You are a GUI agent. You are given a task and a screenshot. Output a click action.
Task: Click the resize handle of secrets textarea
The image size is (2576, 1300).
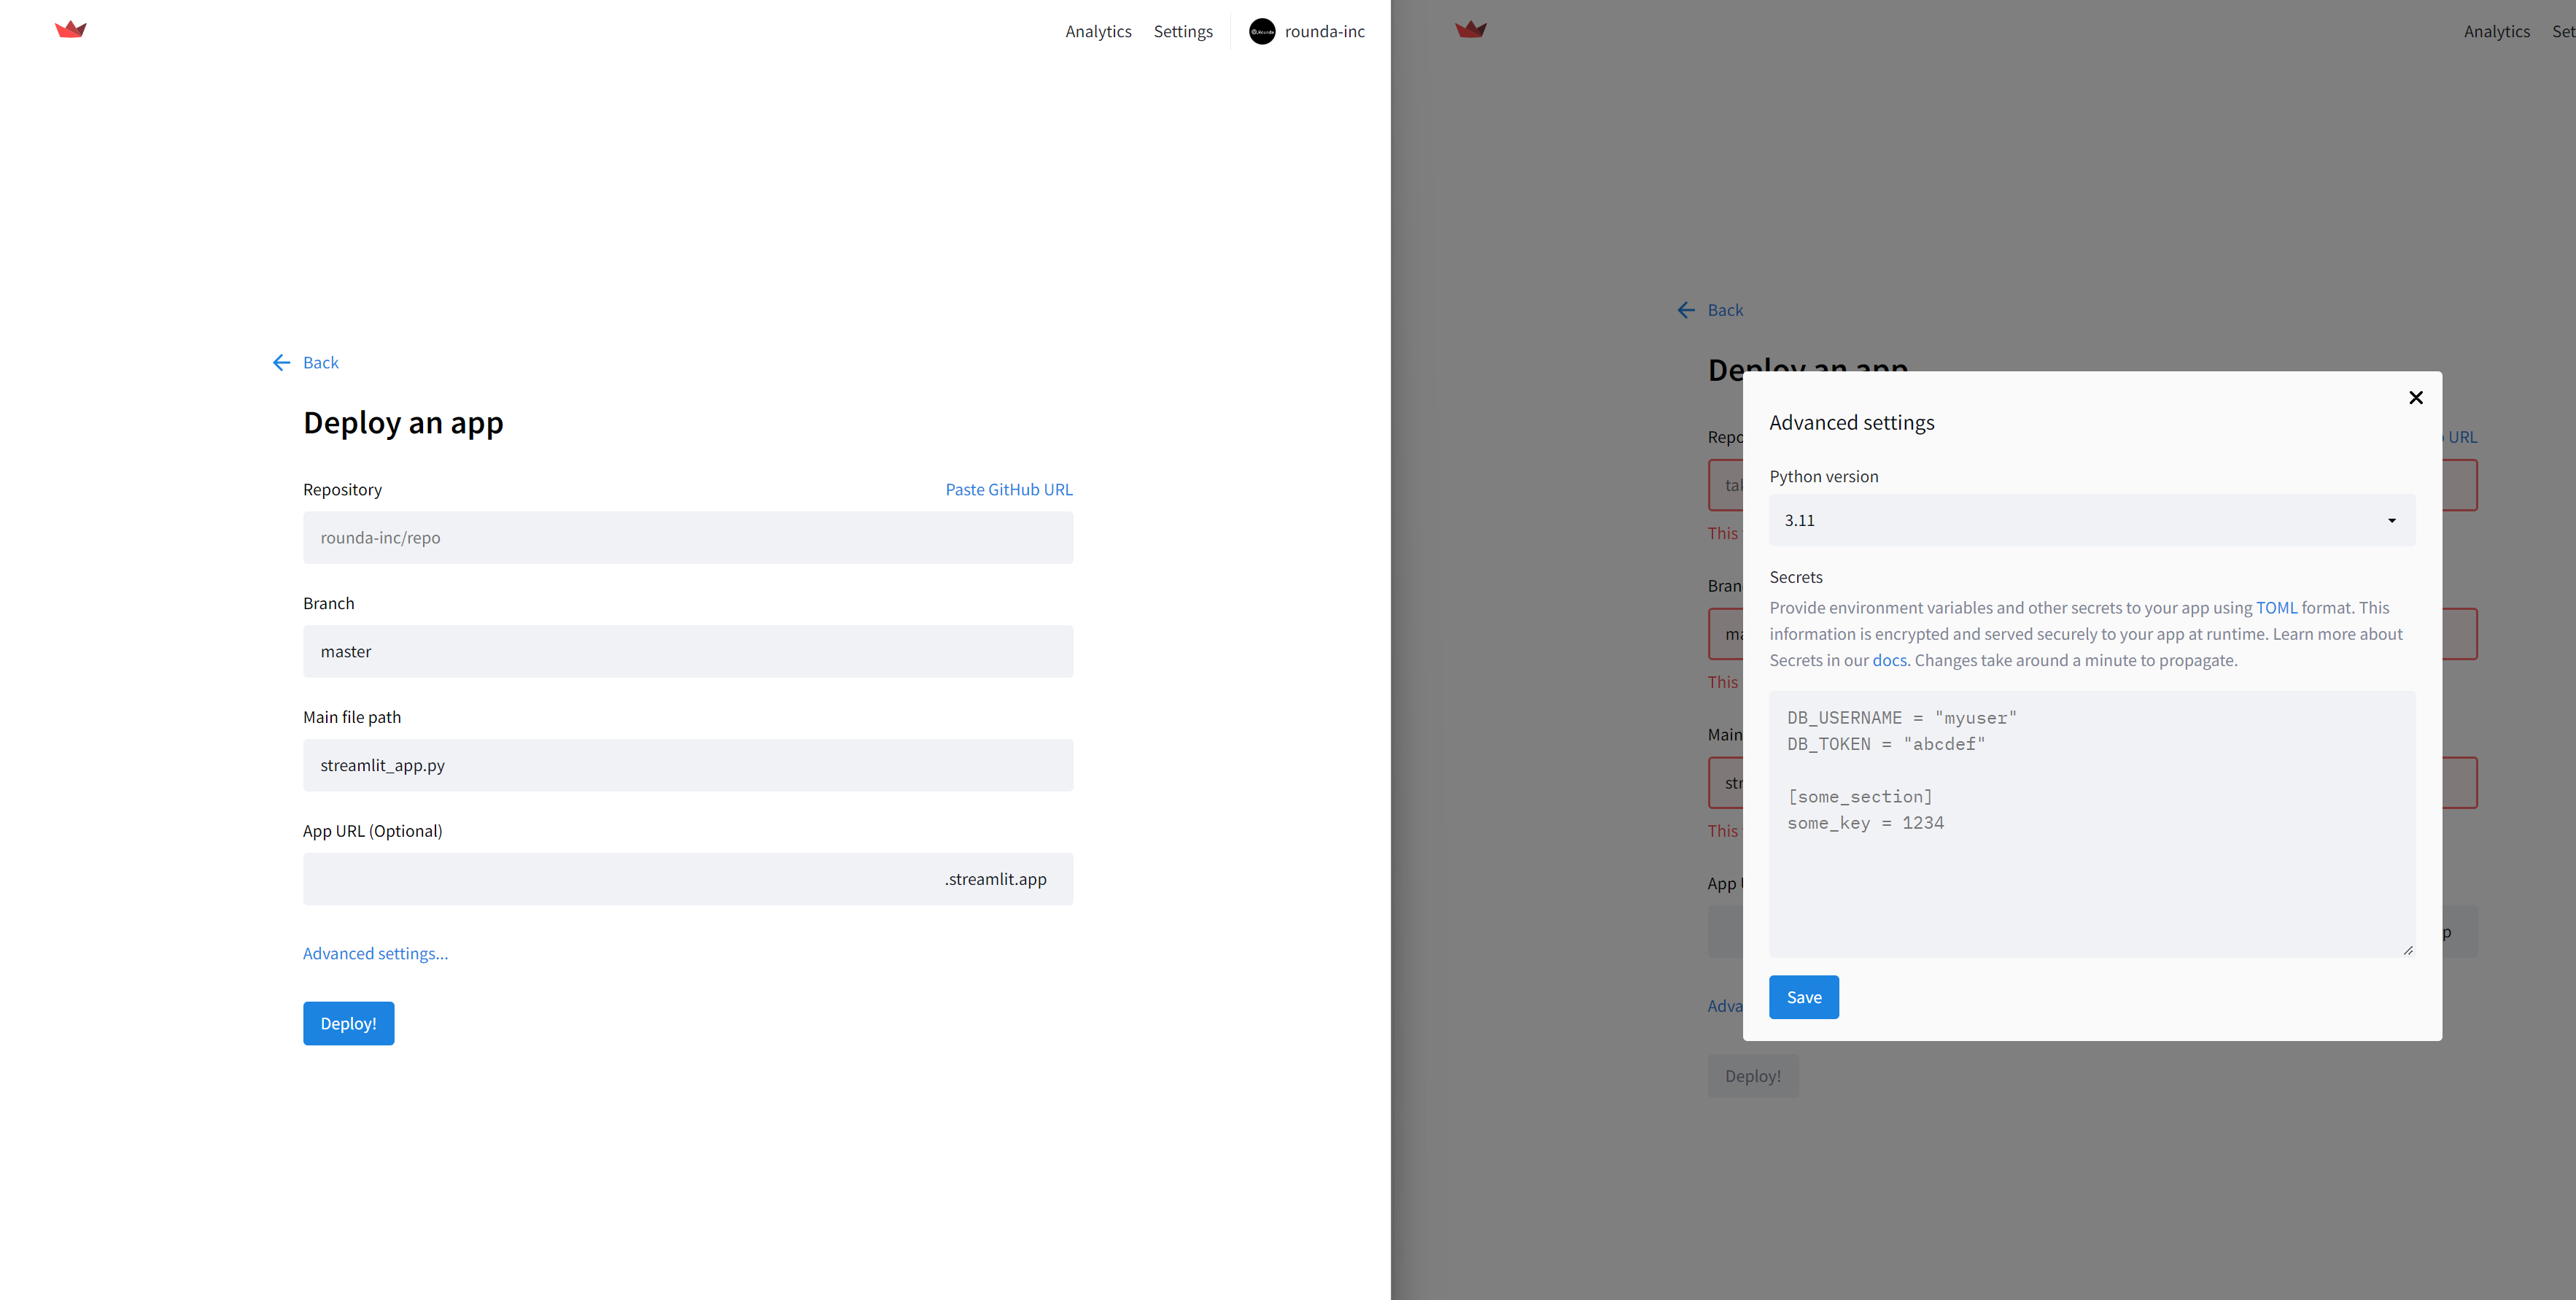[2408, 950]
